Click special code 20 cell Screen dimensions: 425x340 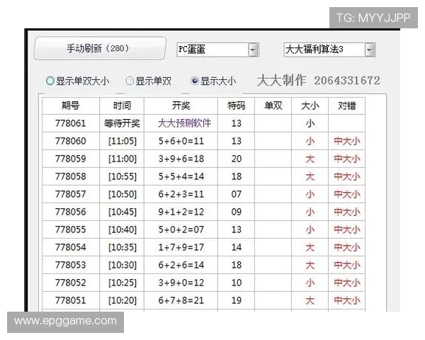coord(236,159)
